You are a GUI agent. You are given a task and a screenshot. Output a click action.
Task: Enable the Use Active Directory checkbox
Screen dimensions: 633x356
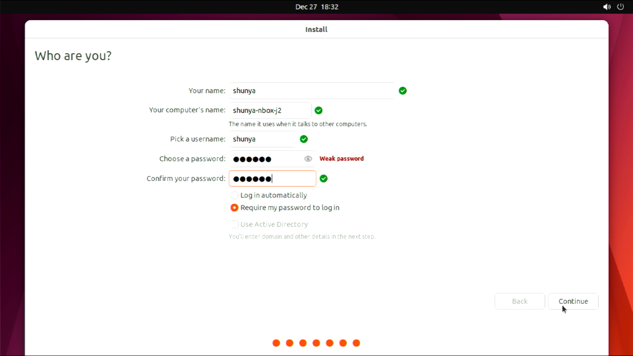click(235, 224)
